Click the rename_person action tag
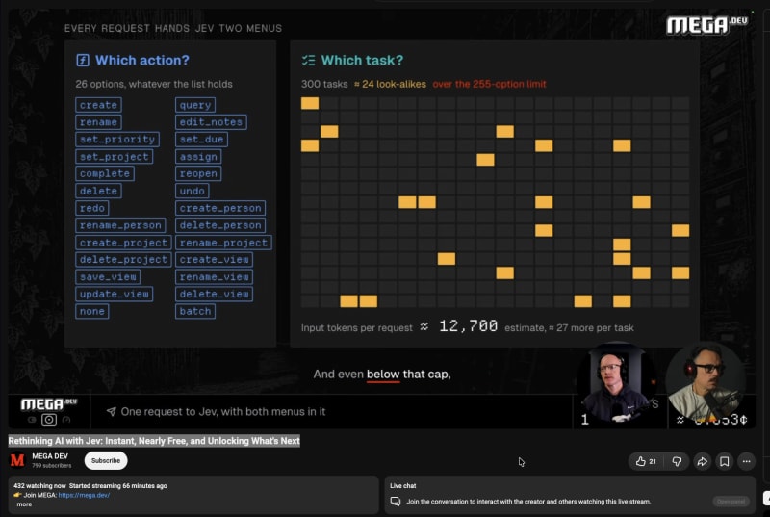The image size is (770, 517). (120, 225)
